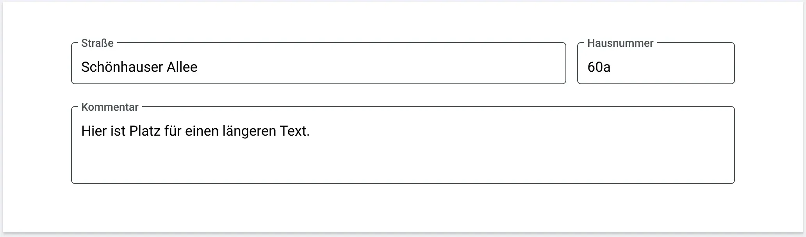Place cursor on the word 'Schönhauser'
The width and height of the screenshot is (806, 237).
coord(122,67)
